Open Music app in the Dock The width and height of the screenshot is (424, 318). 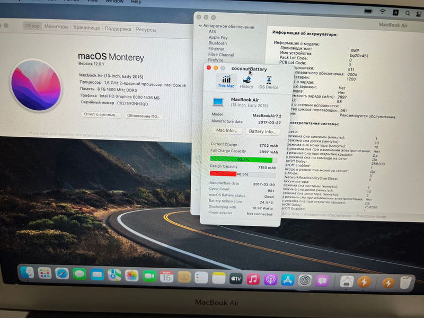253,280
